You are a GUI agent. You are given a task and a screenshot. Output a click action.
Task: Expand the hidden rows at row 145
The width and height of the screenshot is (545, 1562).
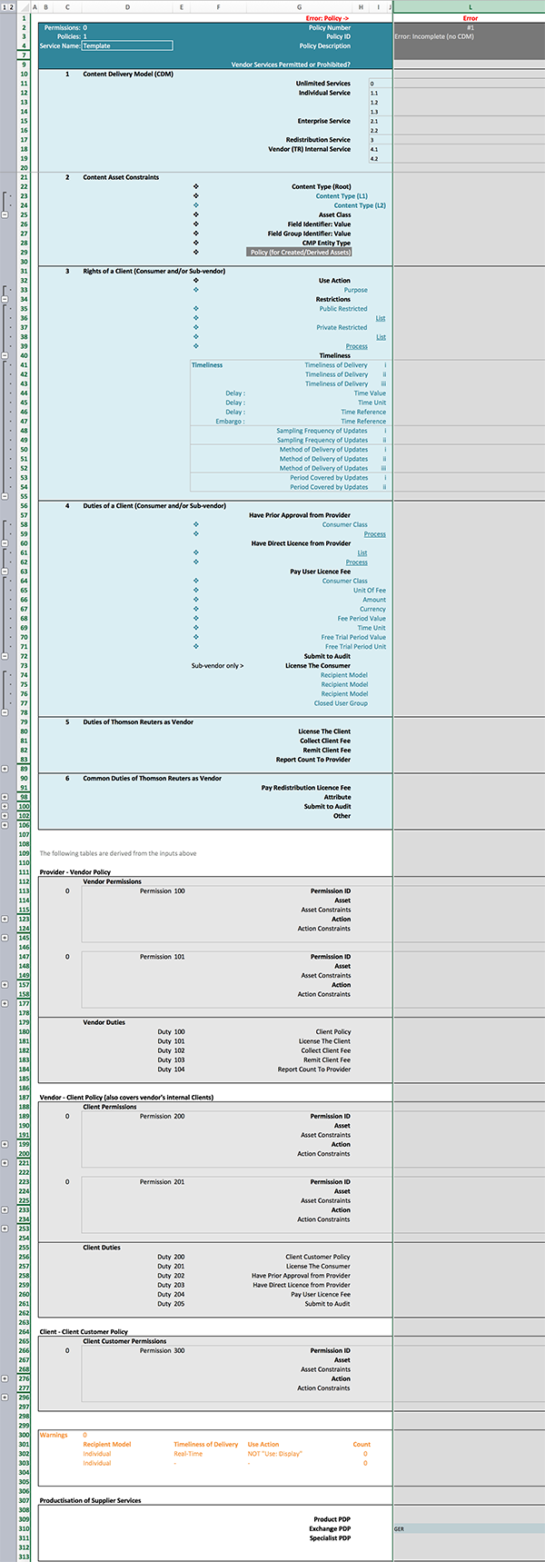(x=5, y=938)
